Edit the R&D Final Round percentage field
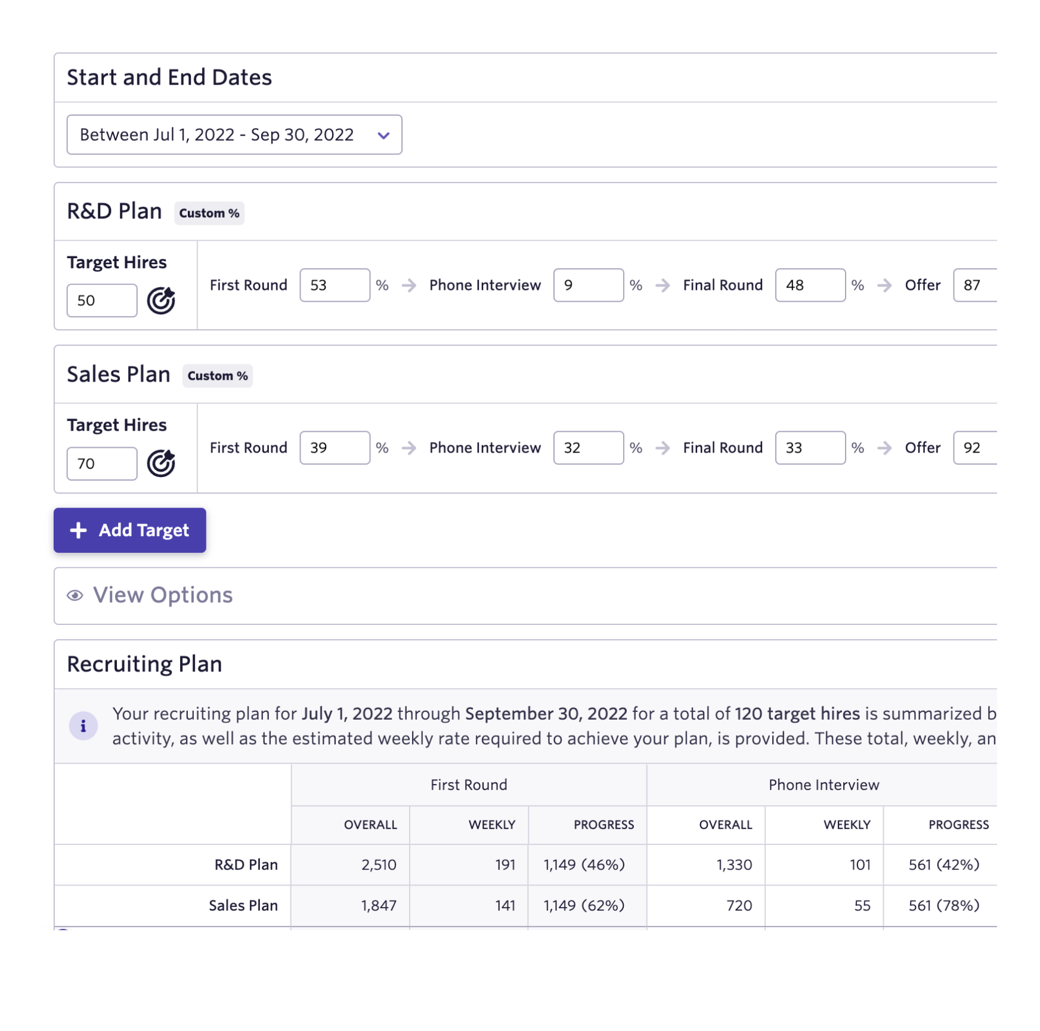The width and height of the screenshot is (1040, 1031). coord(810,285)
